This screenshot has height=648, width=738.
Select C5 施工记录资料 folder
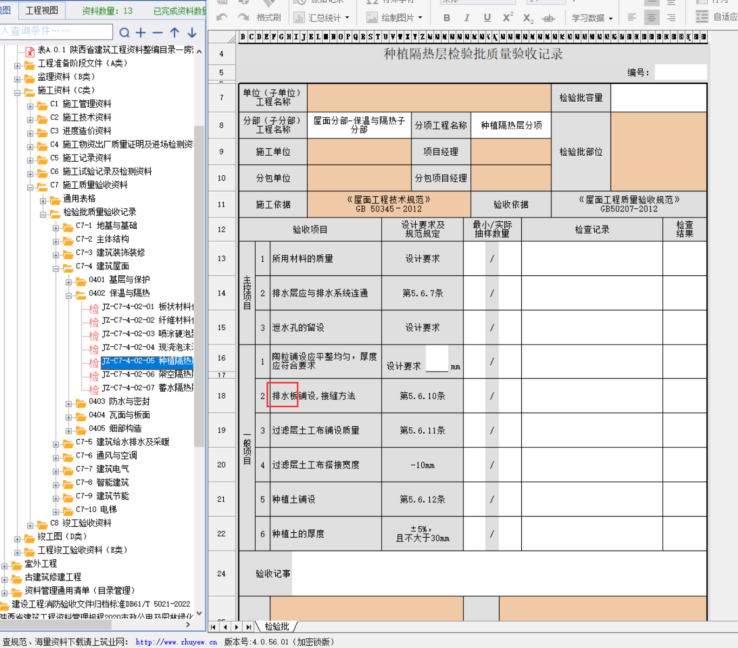(81, 158)
